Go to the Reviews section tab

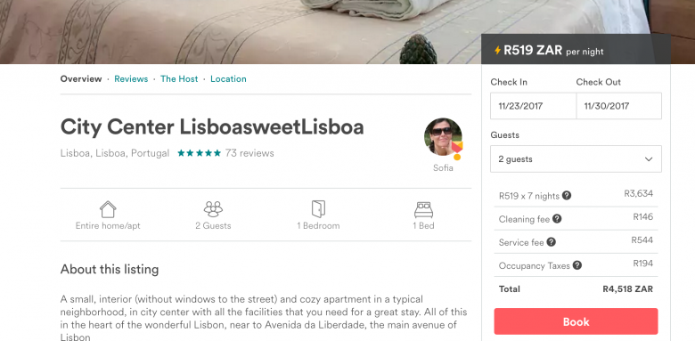click(x=131, y=79)
